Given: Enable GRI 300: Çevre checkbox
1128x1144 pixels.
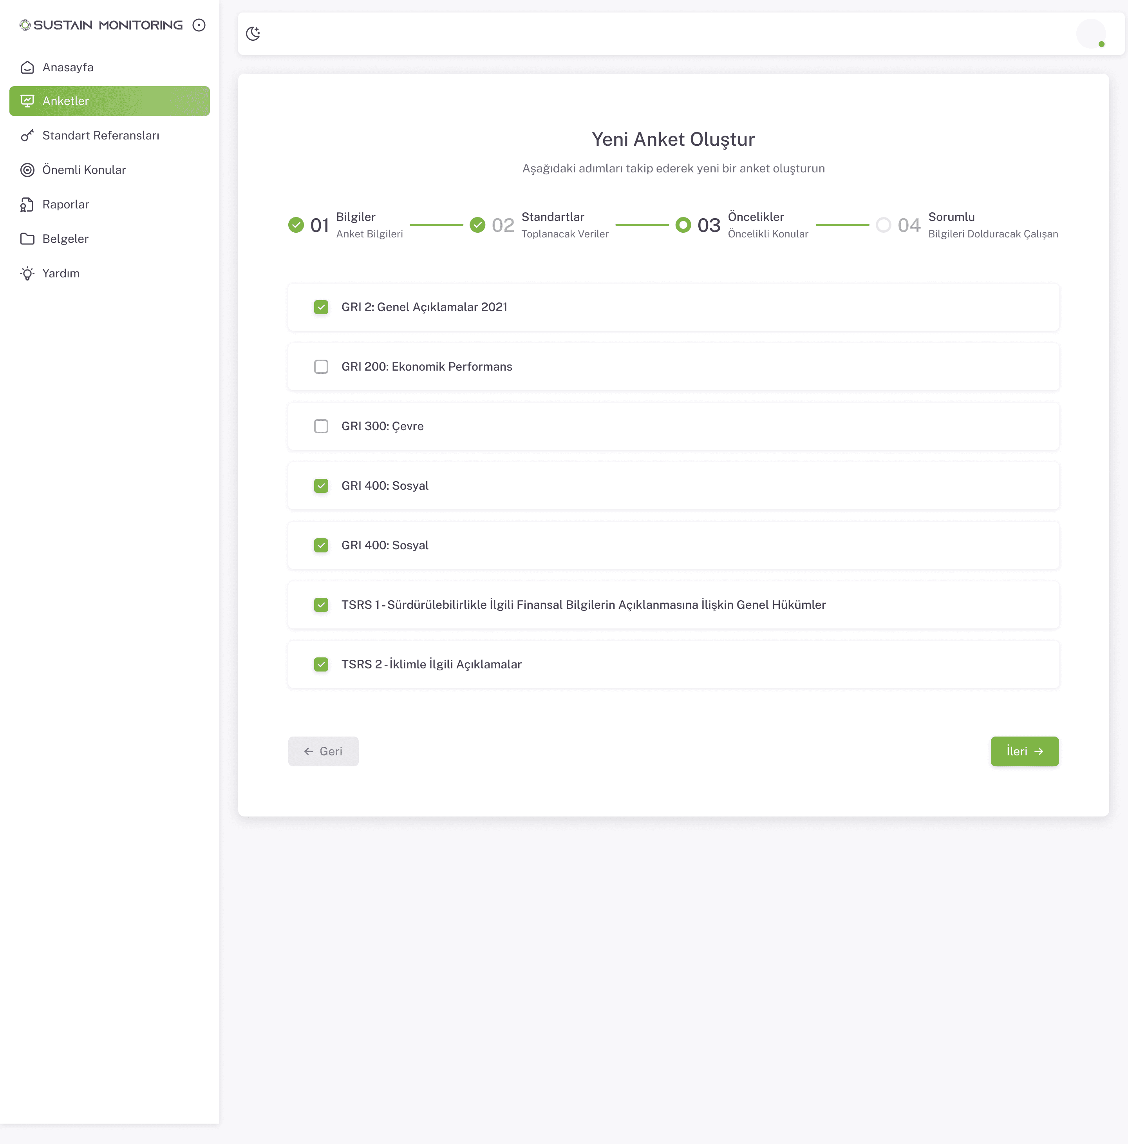Looking at the screenshot, I should click(x=321, y=426).
